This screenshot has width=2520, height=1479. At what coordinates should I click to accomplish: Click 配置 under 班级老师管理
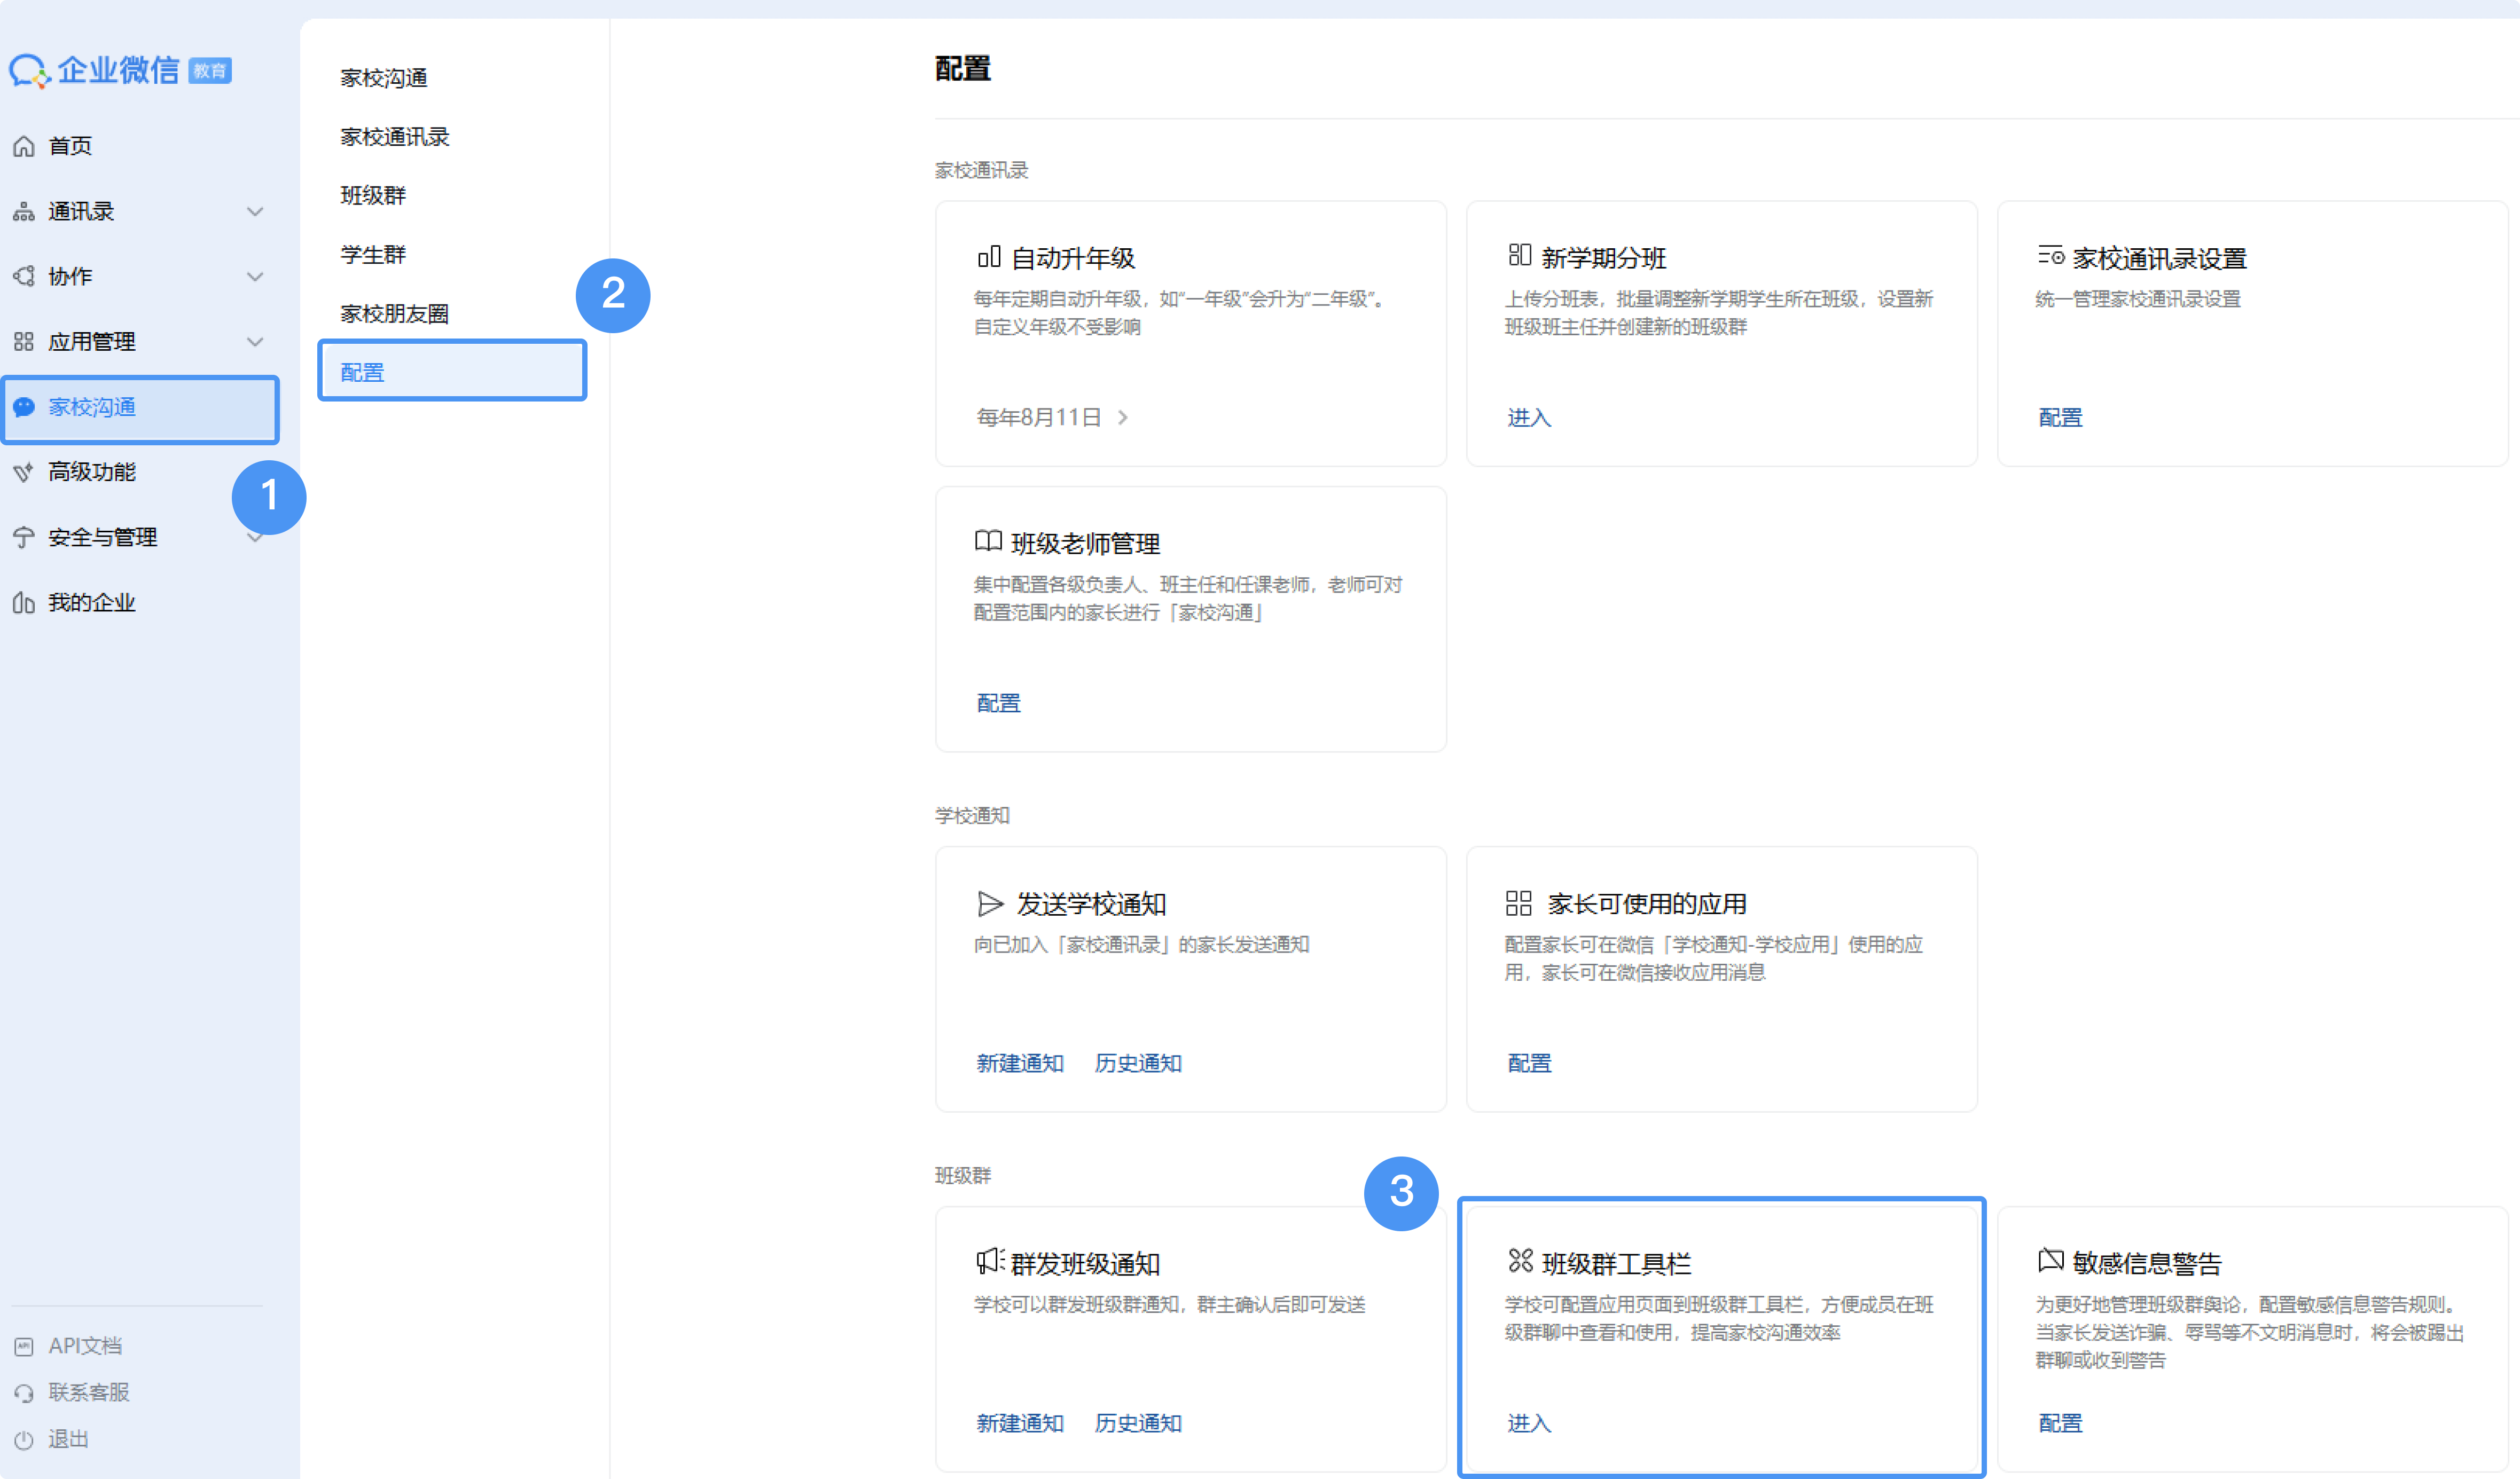tap(998, 704)
